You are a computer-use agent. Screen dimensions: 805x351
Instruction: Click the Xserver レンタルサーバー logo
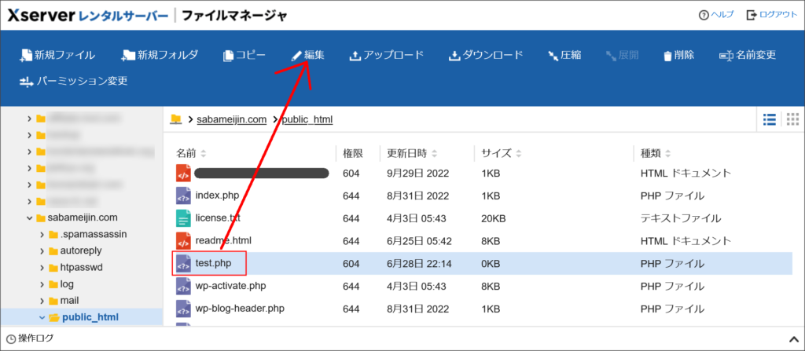point(87,16)
